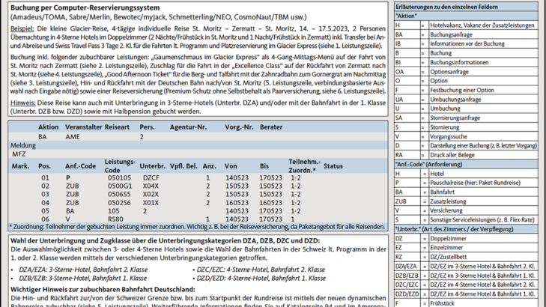This screenshot has width=546, height=307.
Task: Click the heading "Buchung per Computer-Reservierungssystem"
Action: pyautogui.click(x=85, y=7)
